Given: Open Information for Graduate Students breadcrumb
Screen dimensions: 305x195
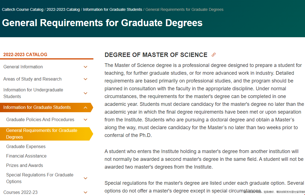Looking at the screenshot, I should (x=113, y=9).
